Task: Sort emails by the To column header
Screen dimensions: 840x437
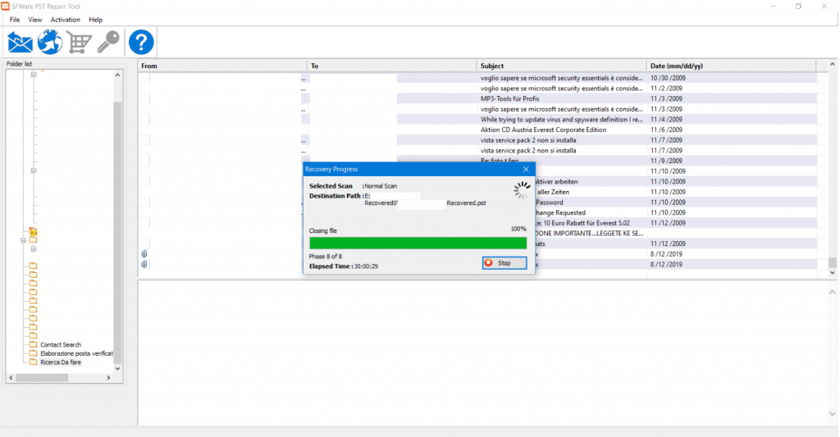Action: pos(391,66)
